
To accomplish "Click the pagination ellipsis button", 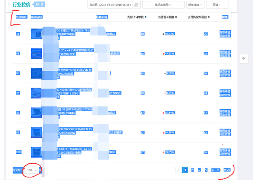I will tap(199, 170).
